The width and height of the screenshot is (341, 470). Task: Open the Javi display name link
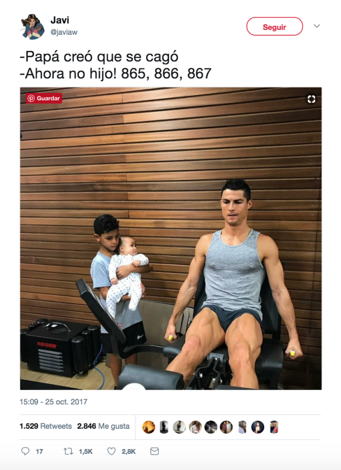60,20
